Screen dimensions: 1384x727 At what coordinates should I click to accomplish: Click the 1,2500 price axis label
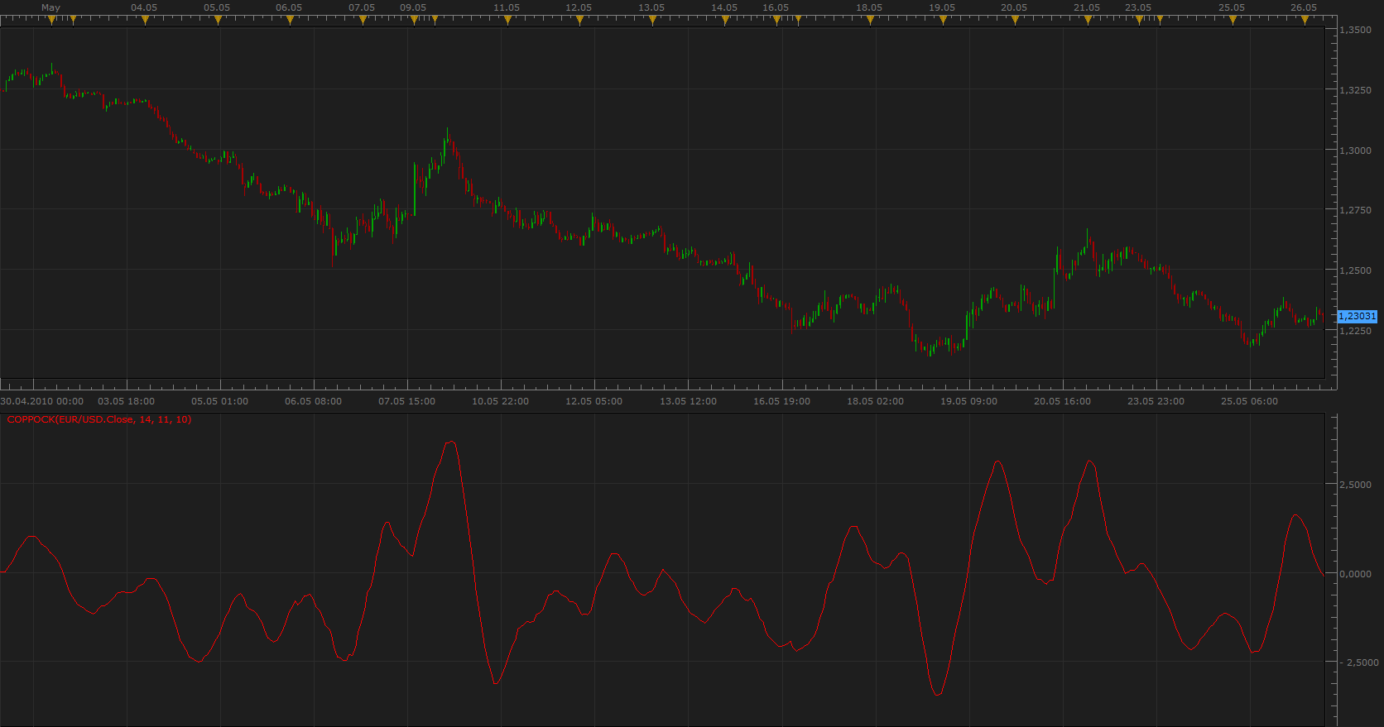[x=1356, y=270]
